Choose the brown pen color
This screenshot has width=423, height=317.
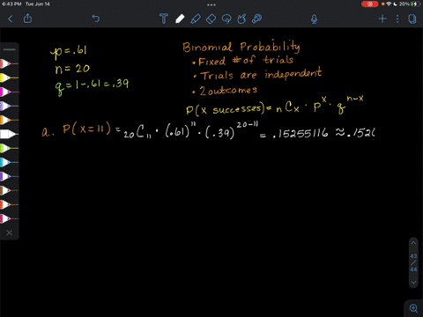[9, 190]
